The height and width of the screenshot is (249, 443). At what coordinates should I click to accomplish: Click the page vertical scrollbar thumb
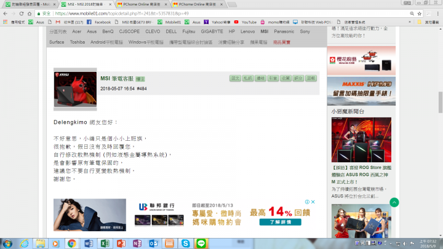point(441,102)
